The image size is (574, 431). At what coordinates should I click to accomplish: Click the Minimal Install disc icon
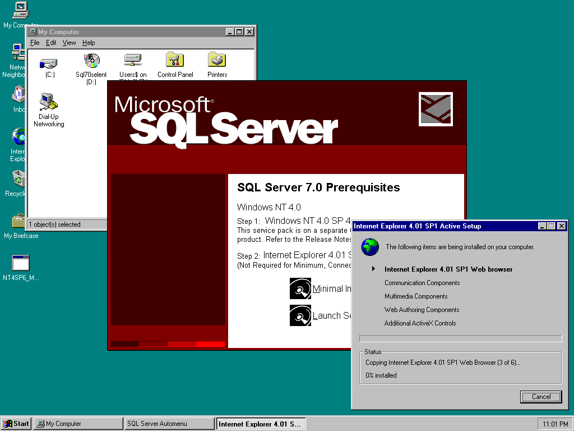pyautogui.click(x=300, y=288)
